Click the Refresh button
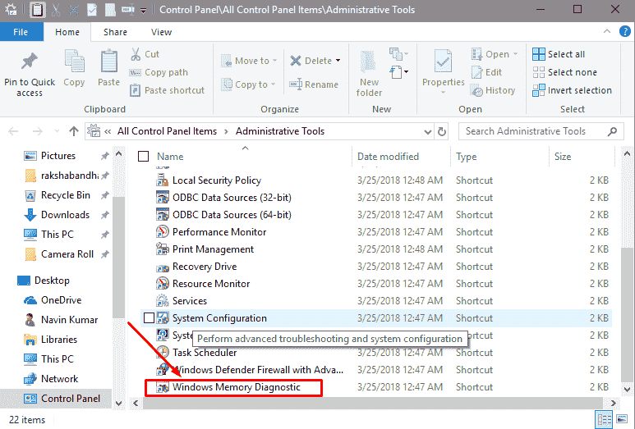This screenshot has height=429, width=635. [x=442, y=131]
